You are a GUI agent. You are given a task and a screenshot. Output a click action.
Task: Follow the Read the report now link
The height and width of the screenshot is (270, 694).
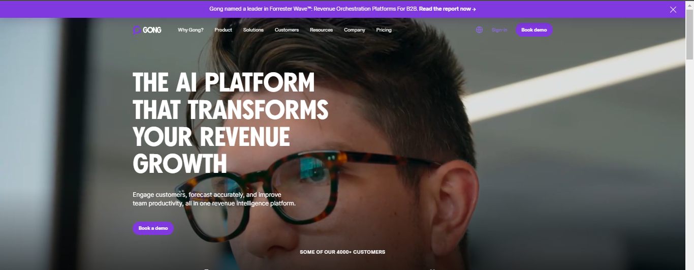(x=447, y=9)
